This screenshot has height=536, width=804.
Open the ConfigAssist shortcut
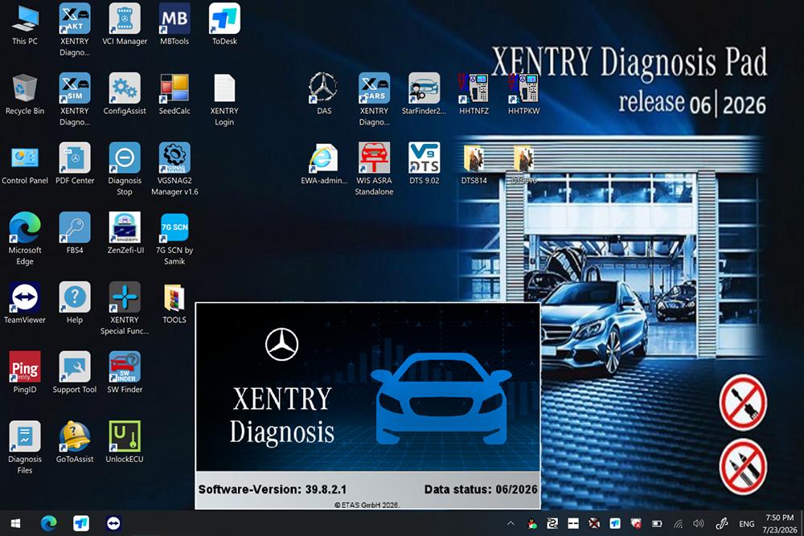125,94
